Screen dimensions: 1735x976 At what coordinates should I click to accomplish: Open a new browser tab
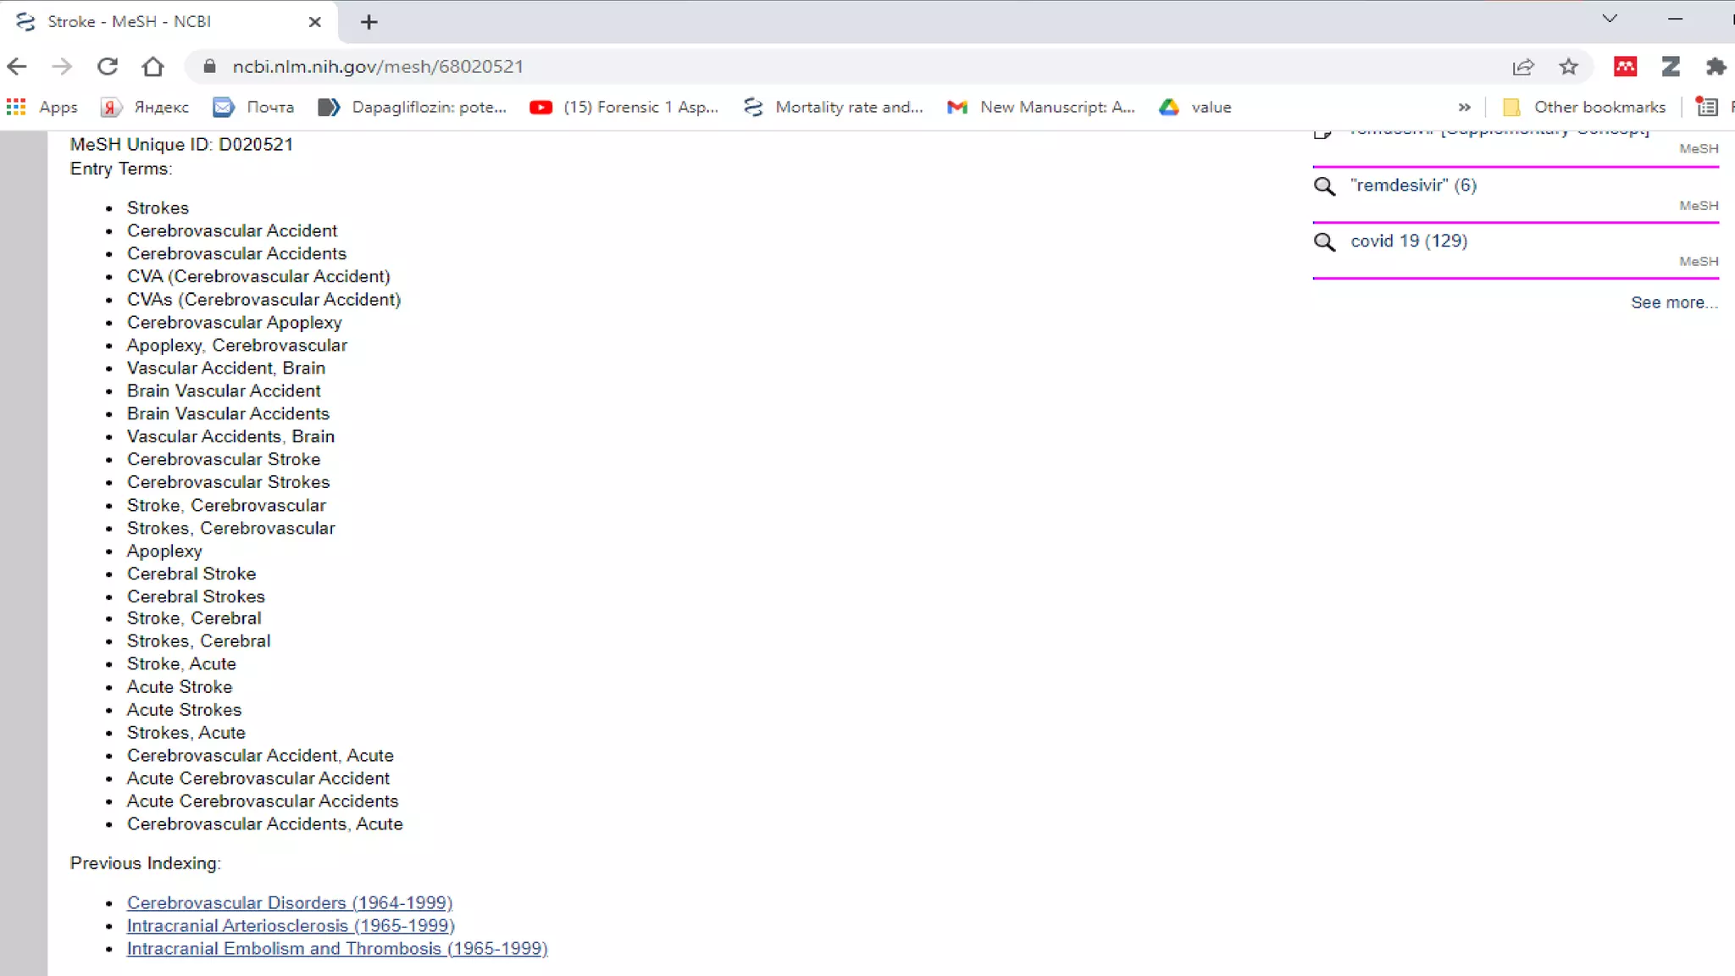click(x=369, y=22)
